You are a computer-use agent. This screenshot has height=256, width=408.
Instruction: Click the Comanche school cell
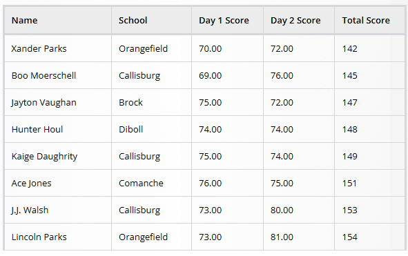(151, 183)
